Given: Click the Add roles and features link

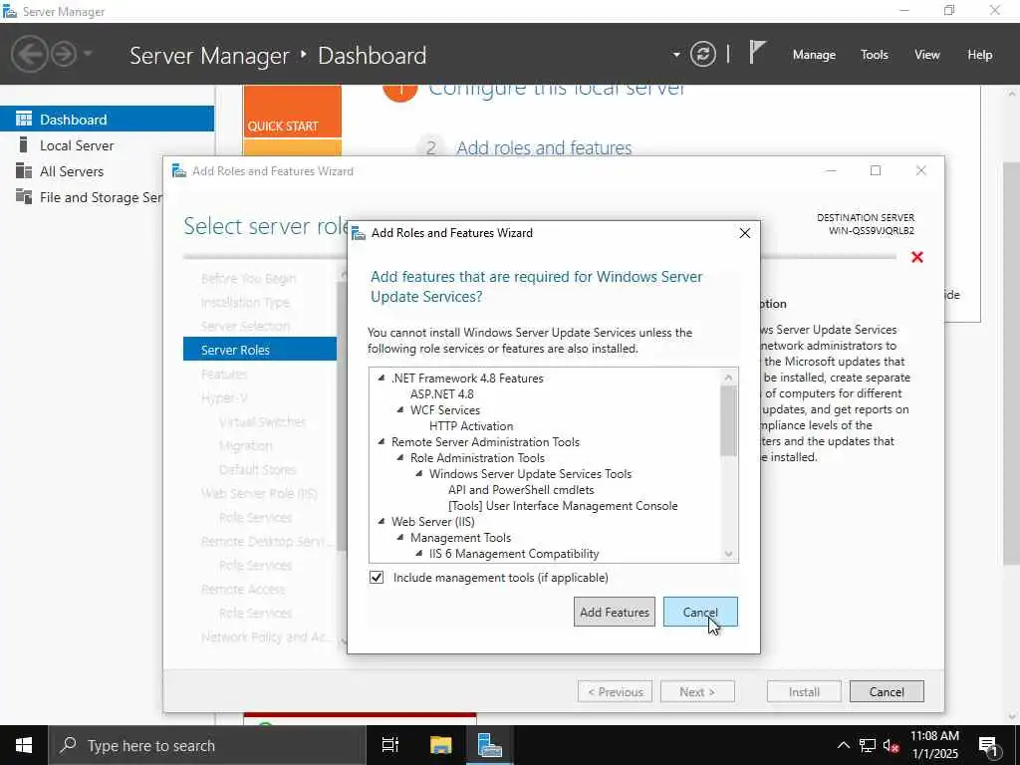Looking at the screenshot, I should point(544,148).
